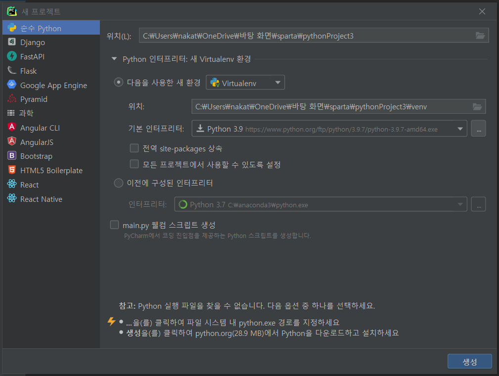Click the 참고: Python 실행 파일 note text
499x376 pixels.
[x=247, y=306]
